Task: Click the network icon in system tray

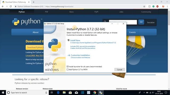Action: (150, 93)
